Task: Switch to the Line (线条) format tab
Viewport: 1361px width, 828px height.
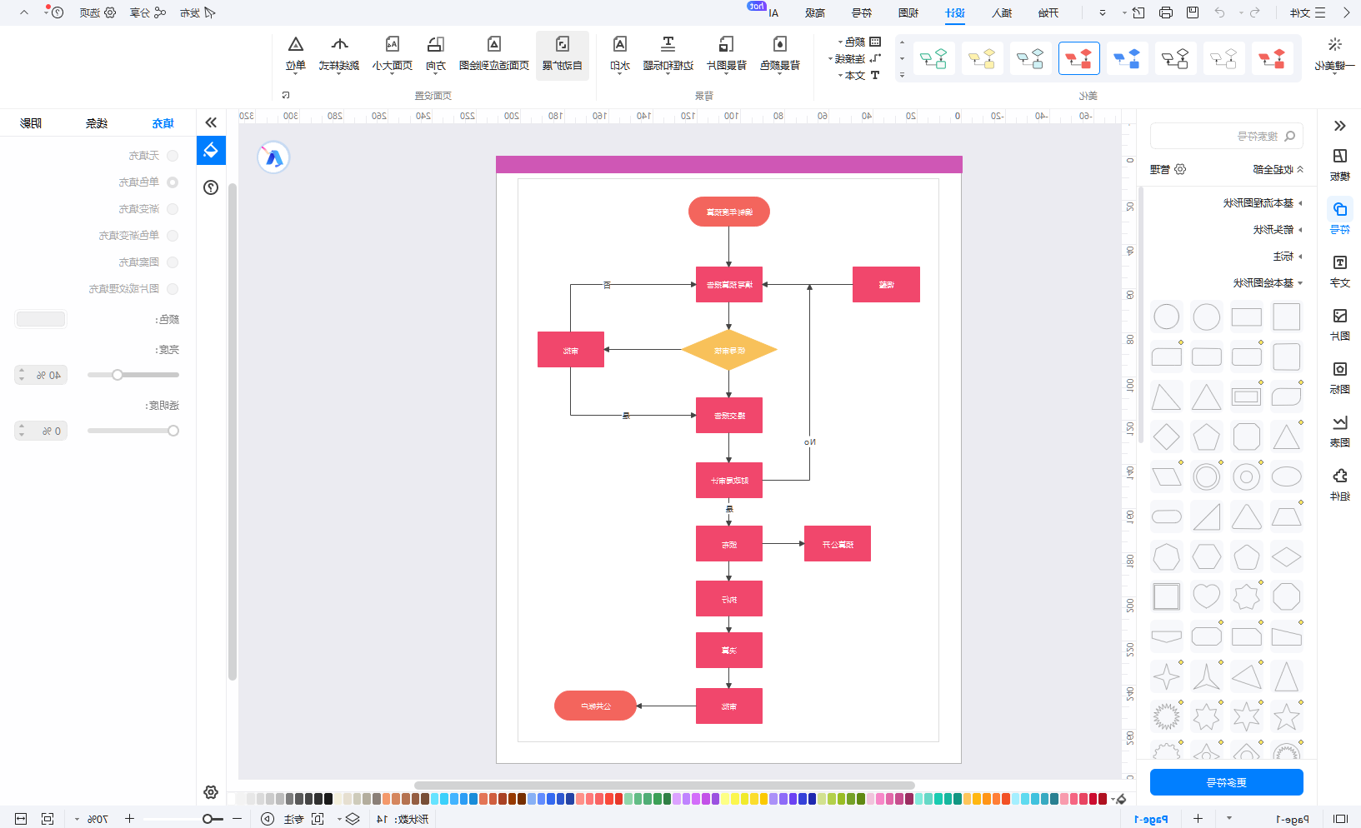Action: coord(97,123)
